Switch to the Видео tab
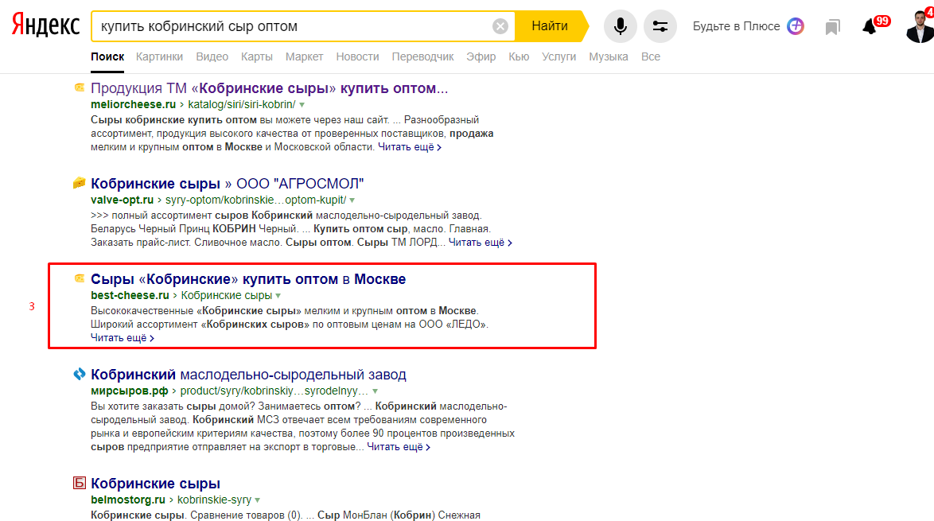 click(x=212, y=56)
